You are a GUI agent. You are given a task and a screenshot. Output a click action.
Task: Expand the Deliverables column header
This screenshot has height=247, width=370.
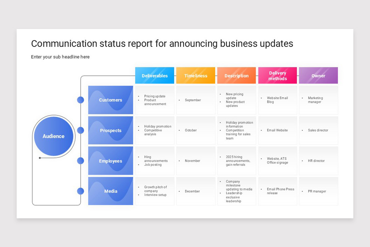[x=154, y=75]
